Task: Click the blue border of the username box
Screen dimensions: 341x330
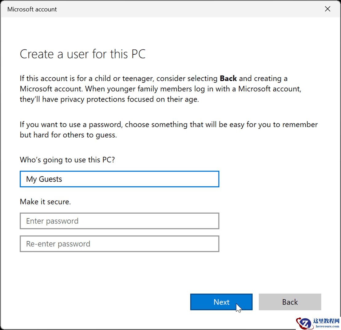Action: (119, 172)
